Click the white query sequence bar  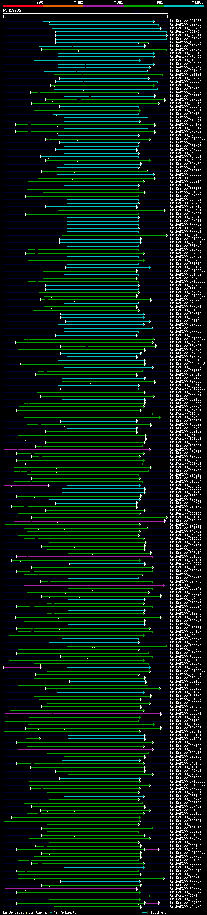(x=85, y=13)
